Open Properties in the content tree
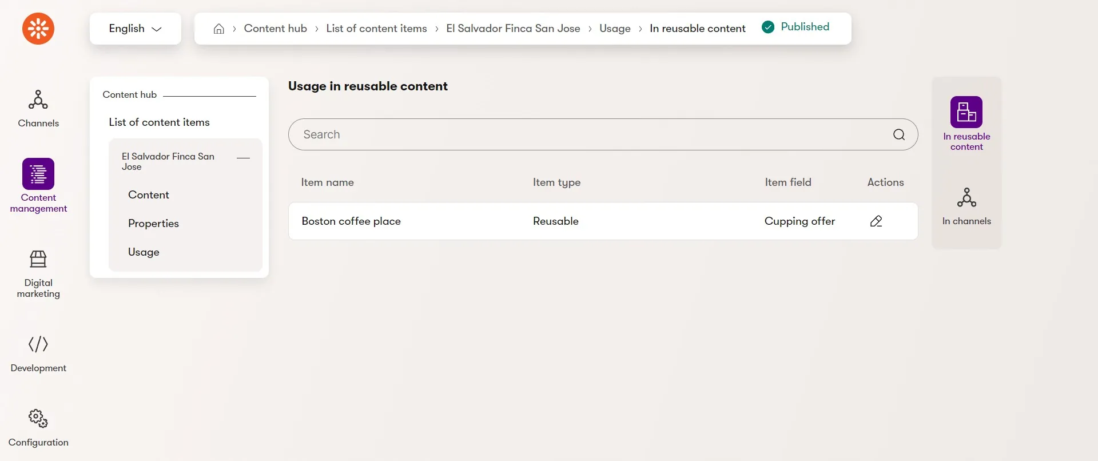 coord(153,224)
